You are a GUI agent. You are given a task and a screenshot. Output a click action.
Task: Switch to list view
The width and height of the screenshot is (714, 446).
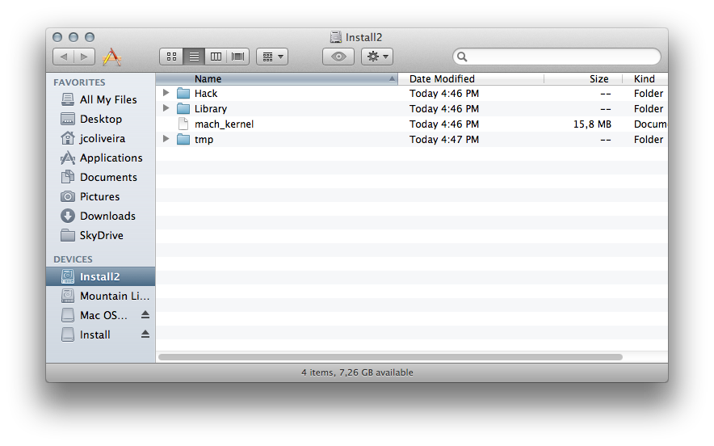[x=194, y=57]
